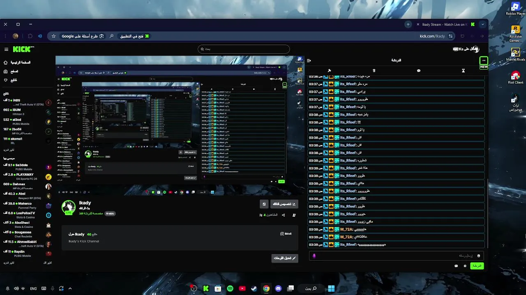Open Sa3dola recommended channel

click(27, 167)
